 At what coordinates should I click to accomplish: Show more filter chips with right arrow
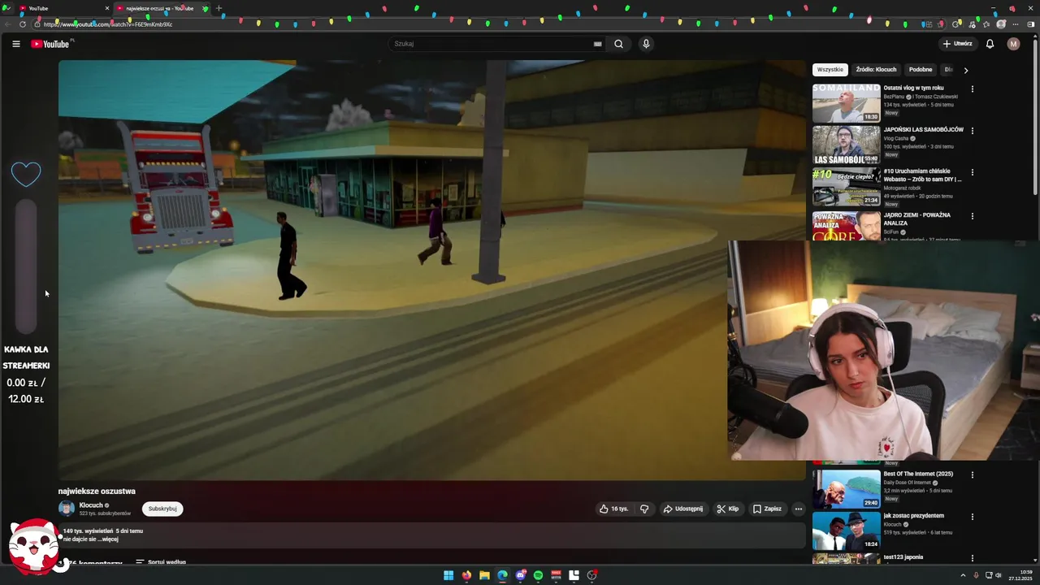[x=965, y=70]
